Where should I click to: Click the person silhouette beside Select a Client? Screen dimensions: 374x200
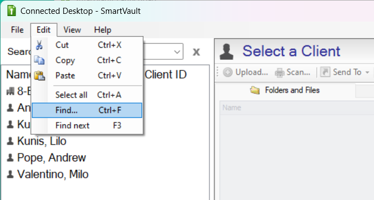(227, 52)
